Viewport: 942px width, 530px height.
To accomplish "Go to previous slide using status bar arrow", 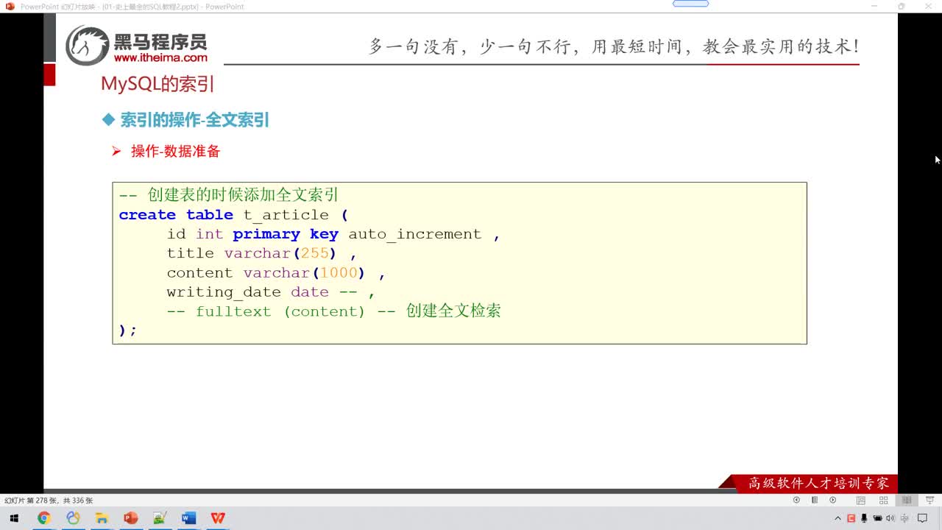I will [x=796, y=500].
